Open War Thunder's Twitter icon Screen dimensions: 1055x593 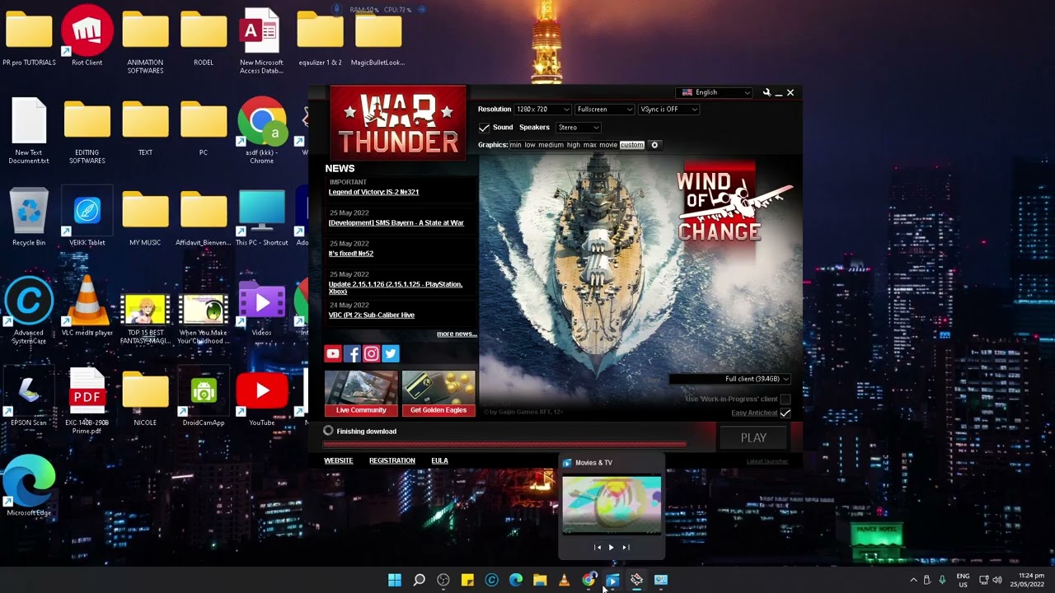click(391, 353)
